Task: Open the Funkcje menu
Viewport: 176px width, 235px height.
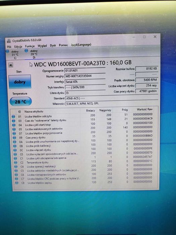Action: tap(30, 46)
